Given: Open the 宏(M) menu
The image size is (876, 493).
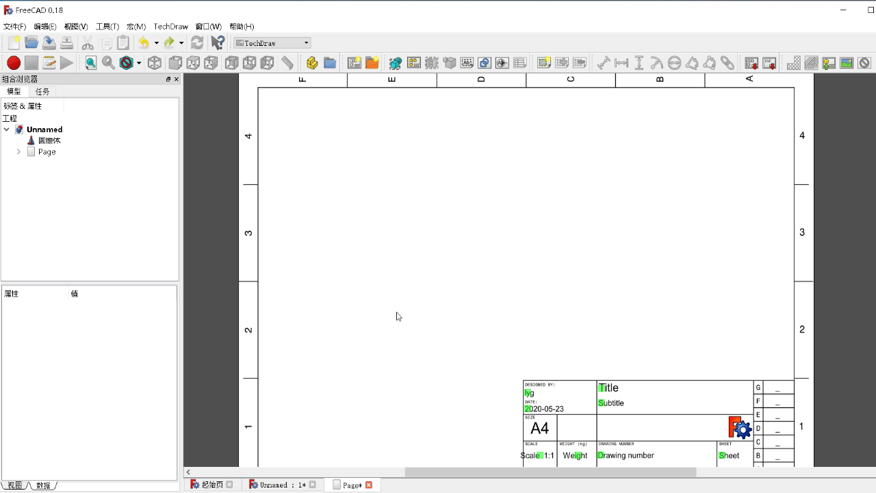Looking at the screenshot, I should [136, 27].
